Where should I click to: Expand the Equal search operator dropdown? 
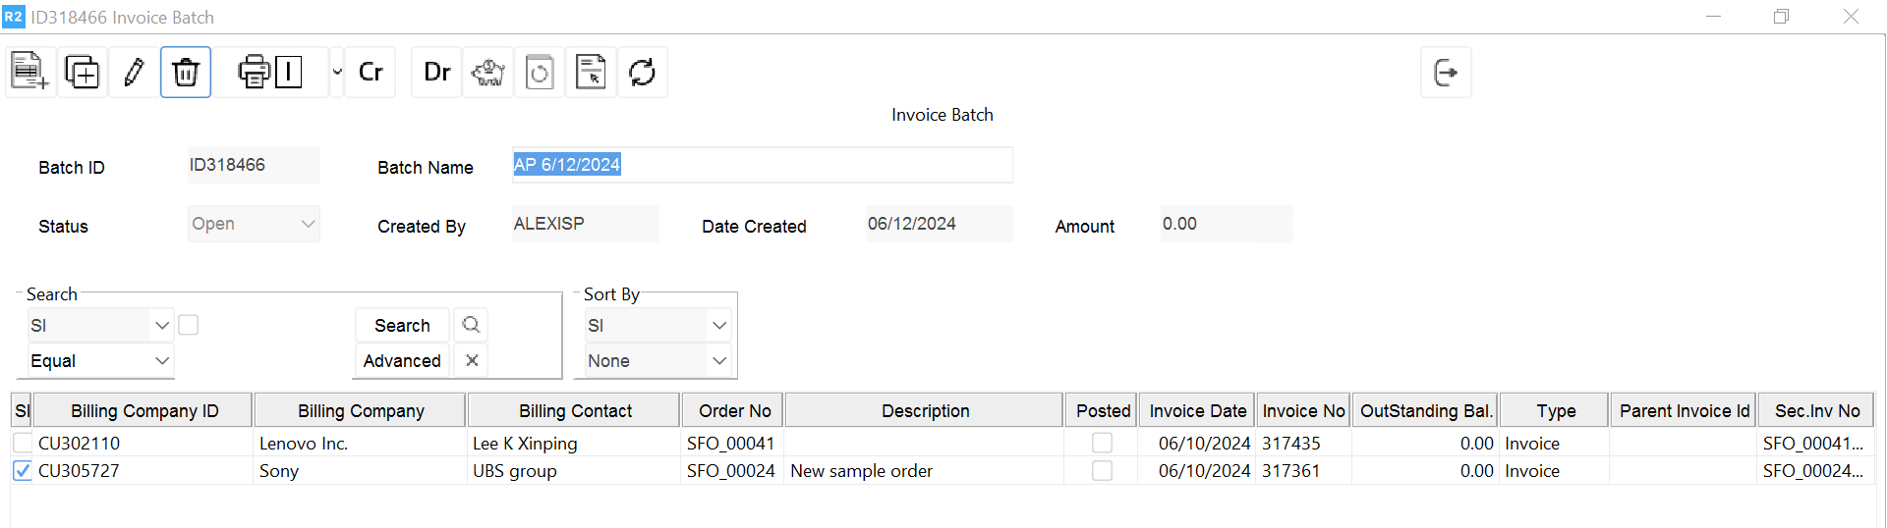click(x=101, y=361)
